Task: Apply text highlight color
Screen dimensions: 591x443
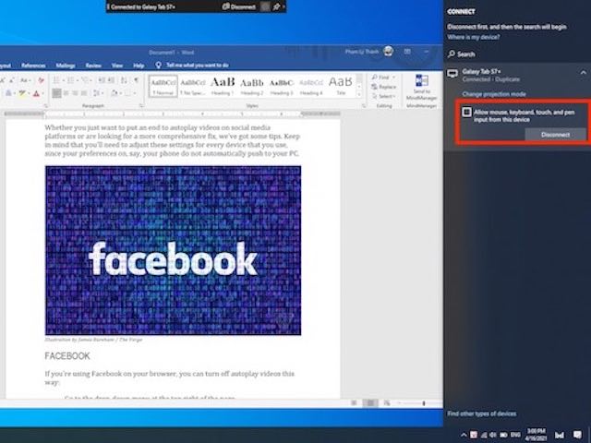Action: (x=22, y=93)
